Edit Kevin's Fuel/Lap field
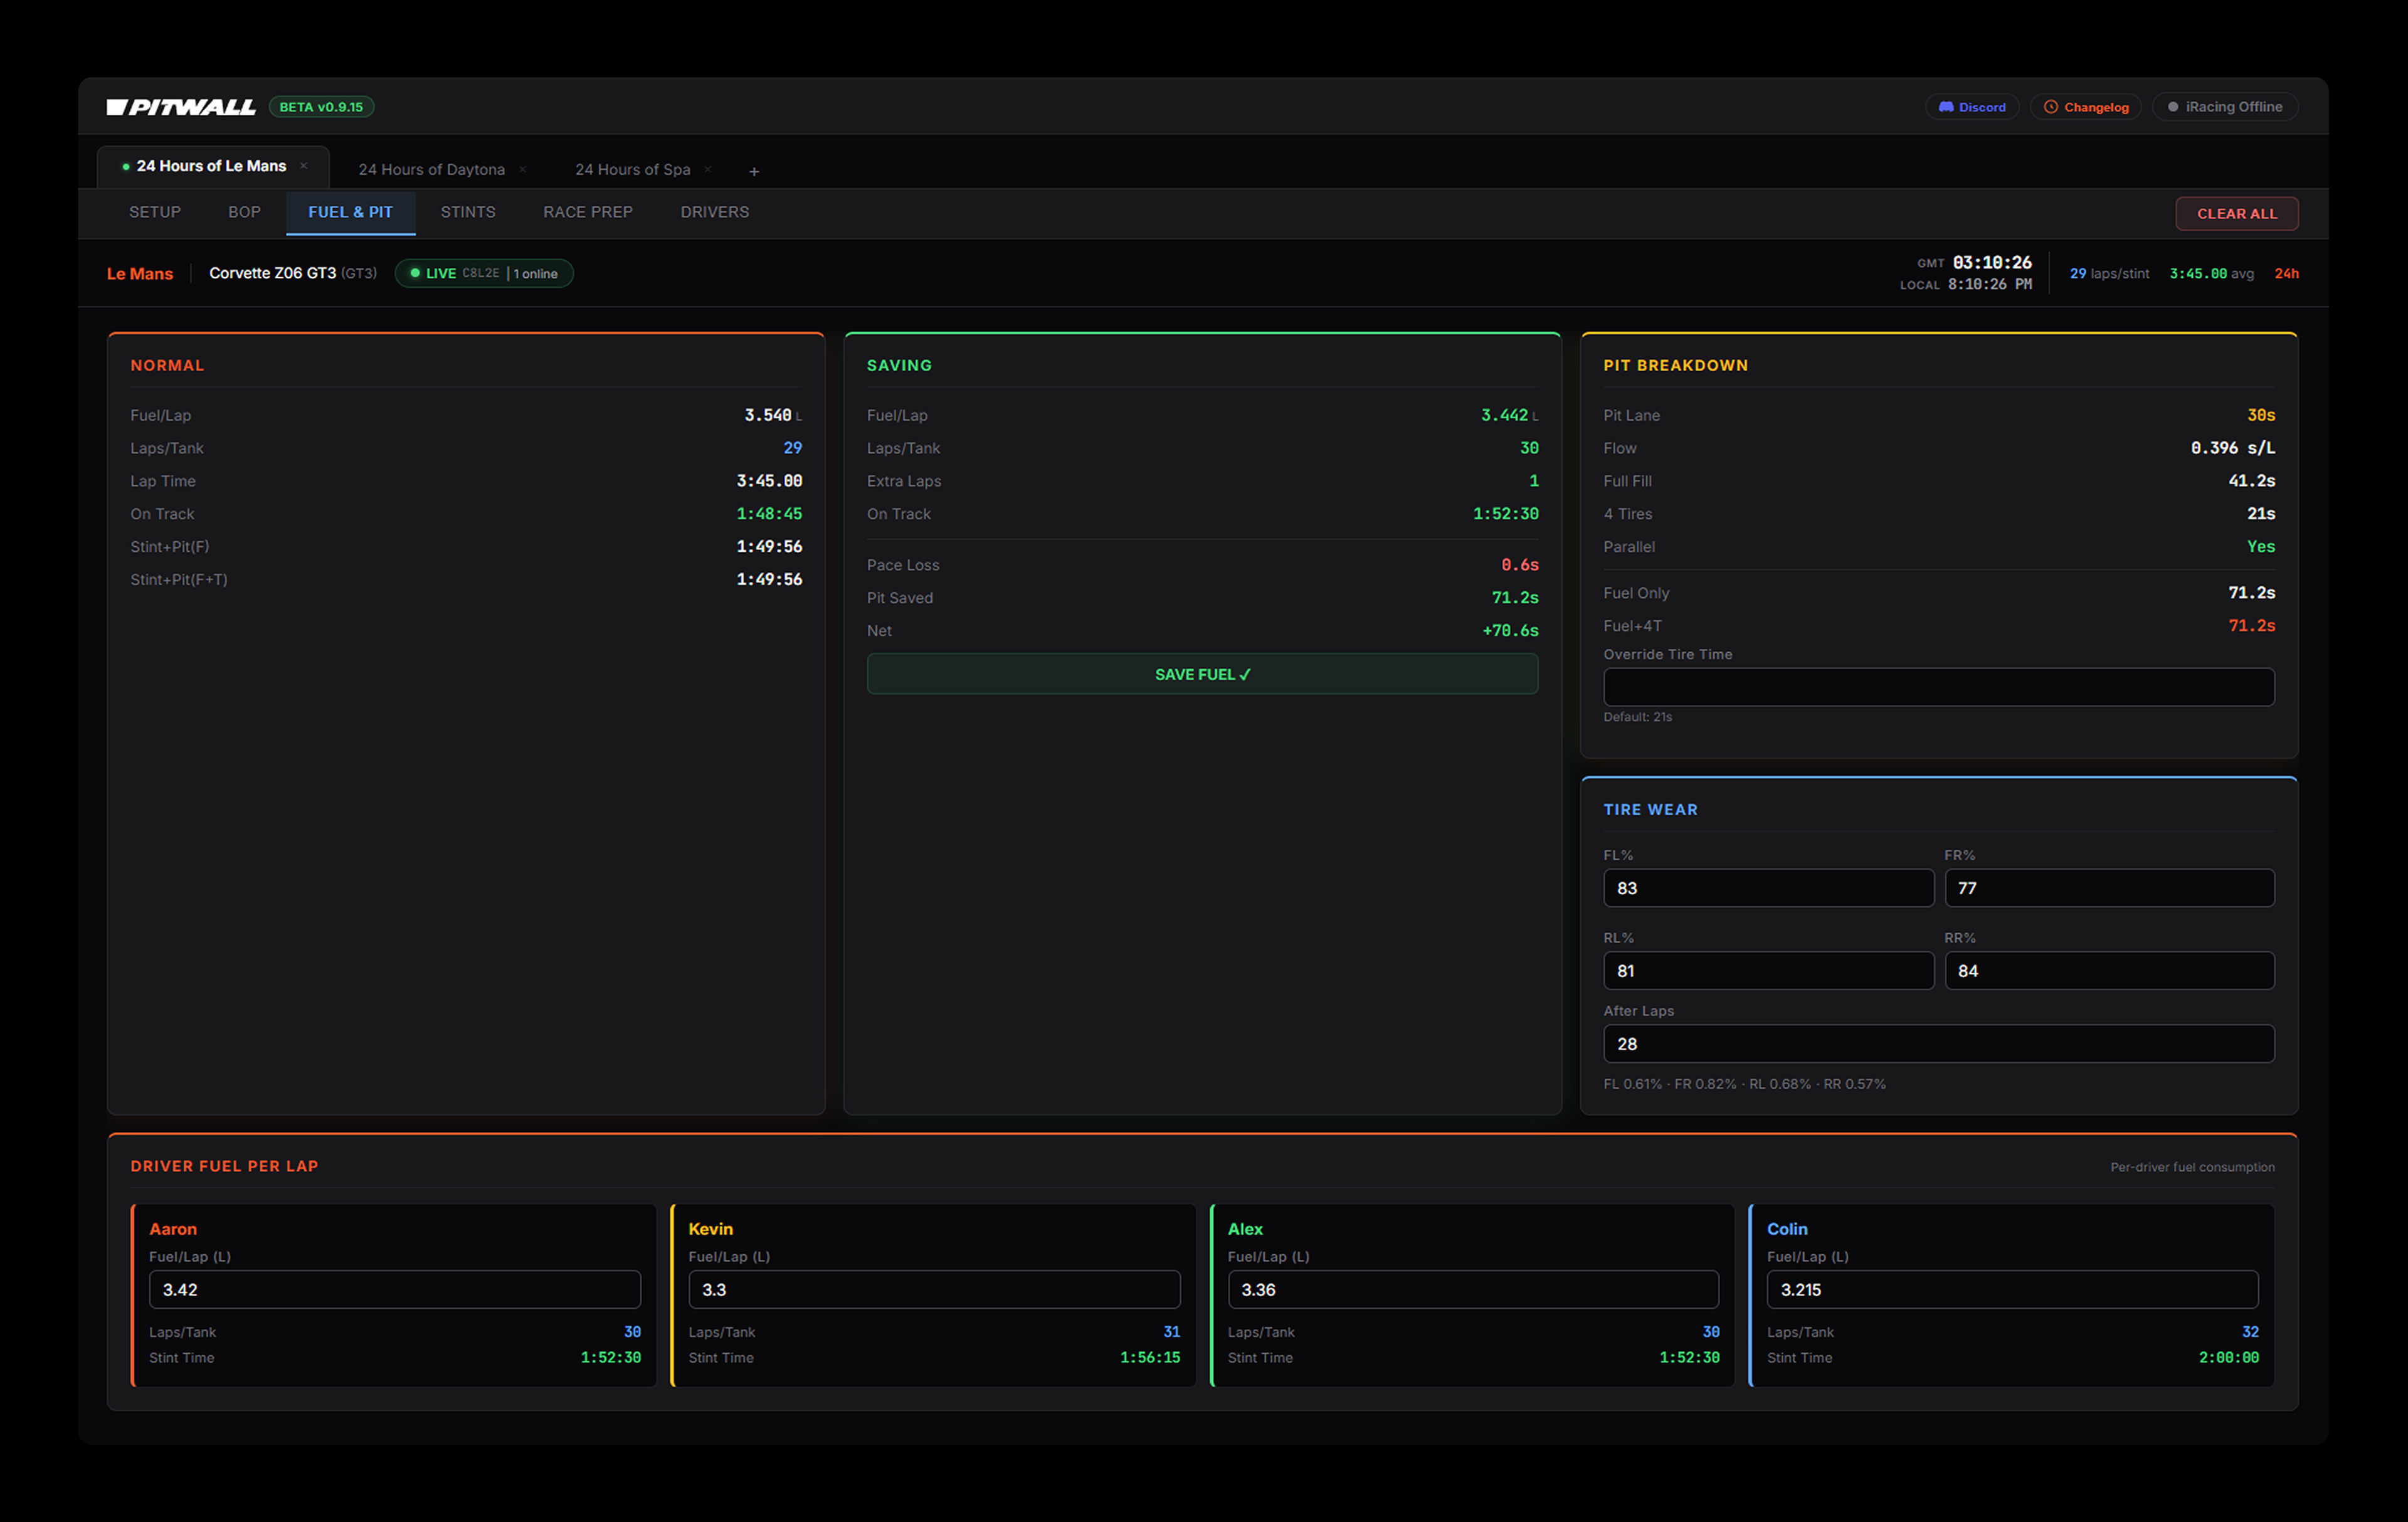The image size is (2408, 1522). [x=933, y=1290]
